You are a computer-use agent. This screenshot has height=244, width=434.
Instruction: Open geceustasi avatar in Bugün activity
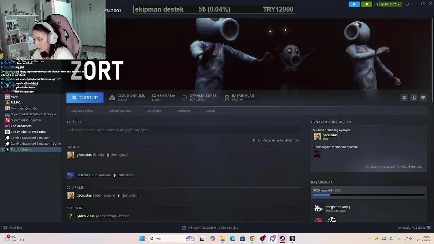[71, 155]
